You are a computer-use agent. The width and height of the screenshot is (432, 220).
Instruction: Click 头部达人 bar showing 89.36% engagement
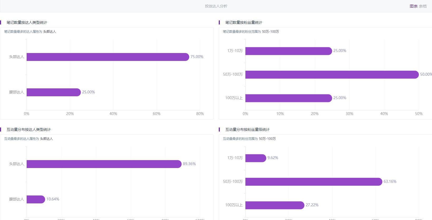tap(104, 164)
